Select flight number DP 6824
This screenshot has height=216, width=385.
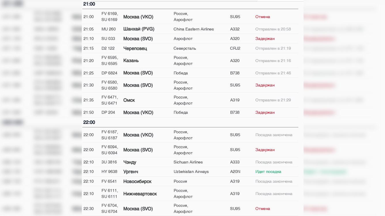(x=110, y=73)
